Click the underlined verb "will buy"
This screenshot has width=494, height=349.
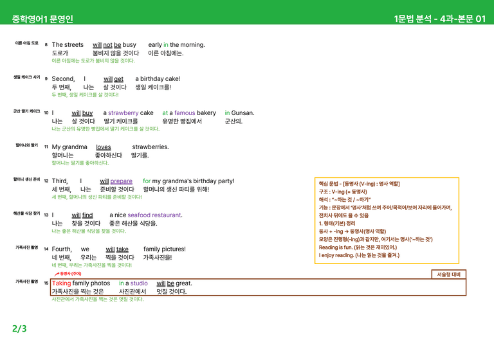82,112
